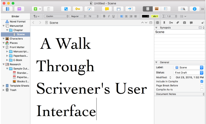Open the Compose full screen icon

(66, 9)
